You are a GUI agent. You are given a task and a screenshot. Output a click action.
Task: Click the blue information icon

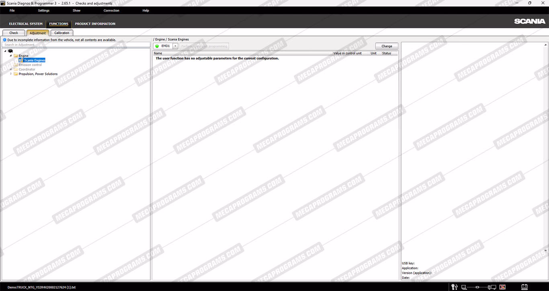(4, 40)
